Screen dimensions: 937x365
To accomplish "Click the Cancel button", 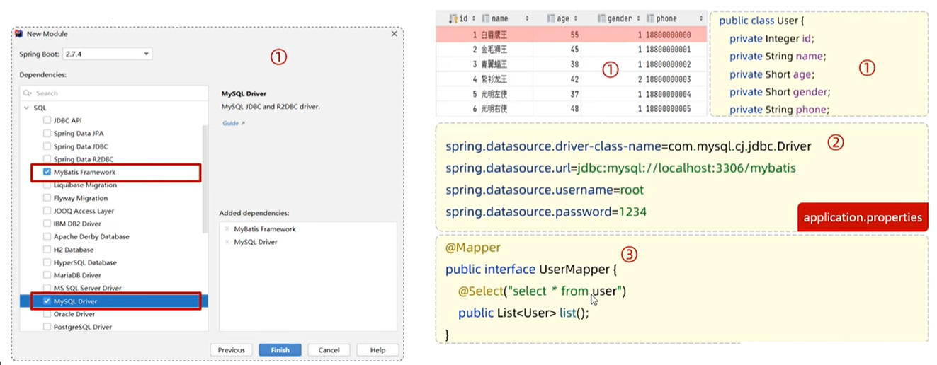I will 329,350.
